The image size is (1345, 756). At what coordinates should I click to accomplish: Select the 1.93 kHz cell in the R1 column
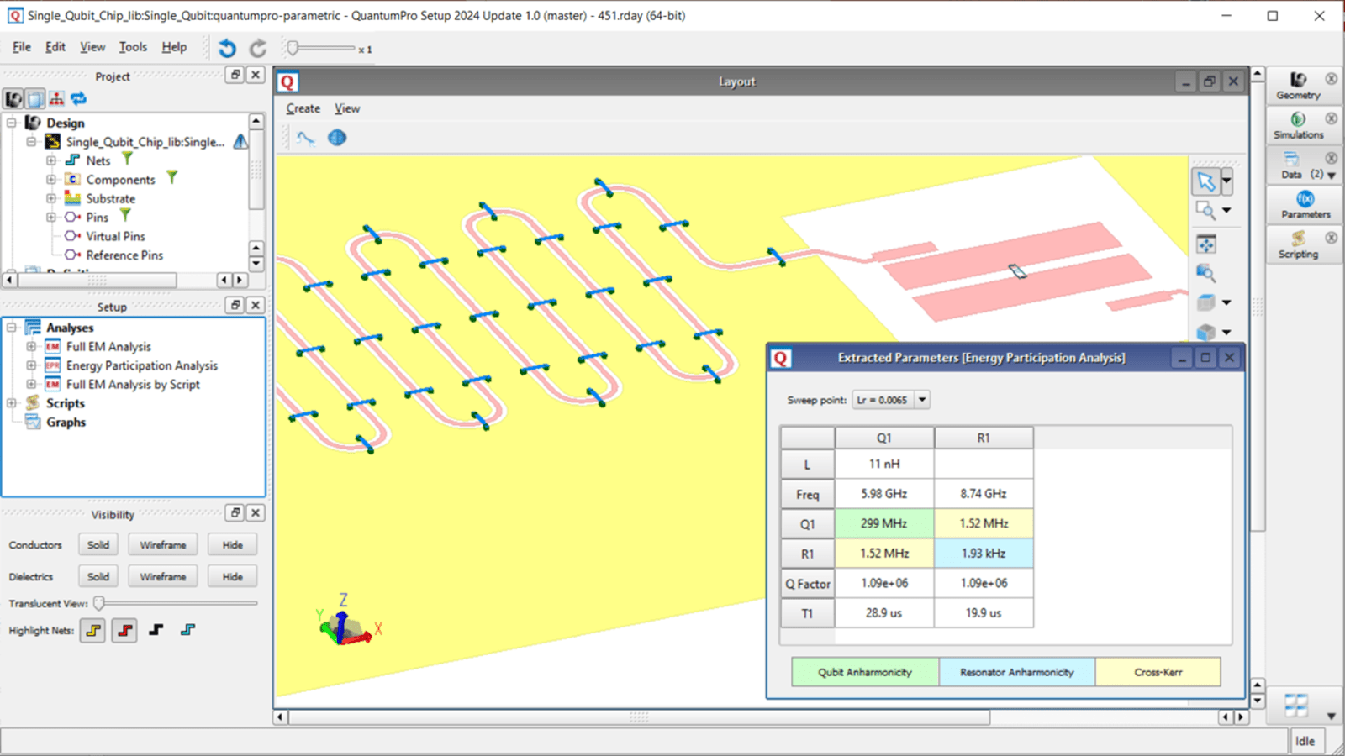[984, 553]
